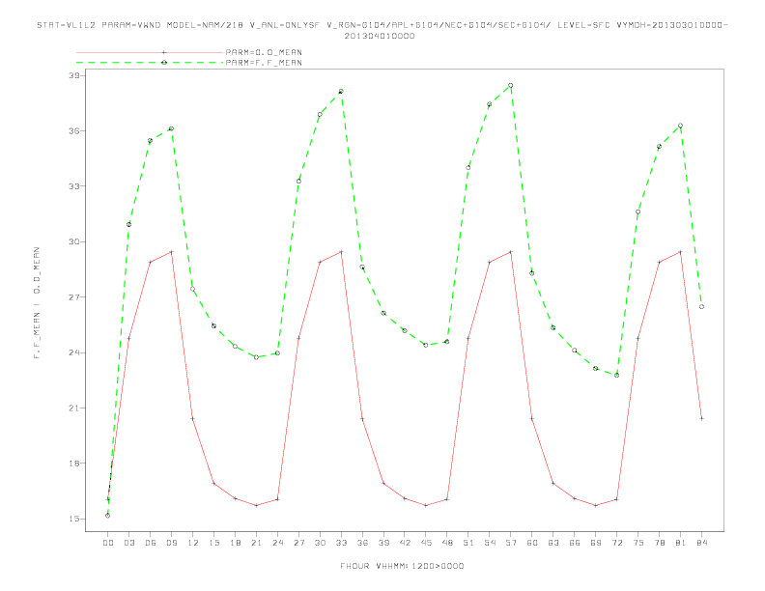Click the PARM=O.O_MEAN legend label
The width and height of the screenshot is (765, 591).
264,52
